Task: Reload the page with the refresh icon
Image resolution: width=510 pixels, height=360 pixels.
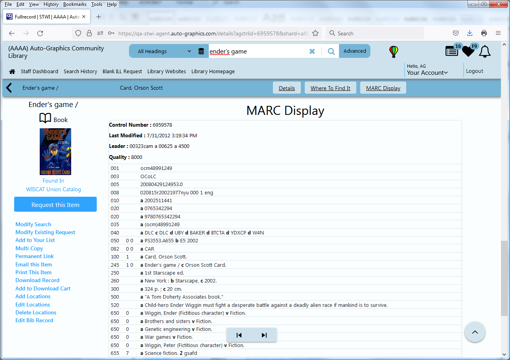Action: pos(40,33)
